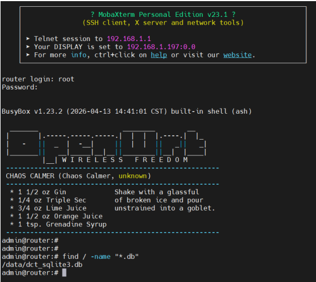Click the blue -name option text
Viewport: 316px width, 282px height.
coord(101,257)
